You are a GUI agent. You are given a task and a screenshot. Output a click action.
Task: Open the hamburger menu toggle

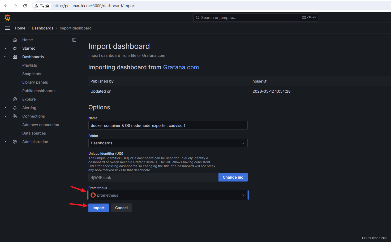click(x=7, y=28)
